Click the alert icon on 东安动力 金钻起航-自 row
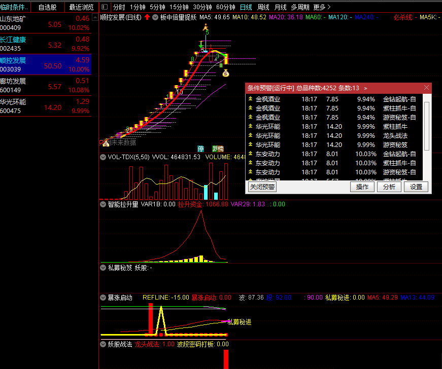442x369 pixels. [x=250, y=154]
